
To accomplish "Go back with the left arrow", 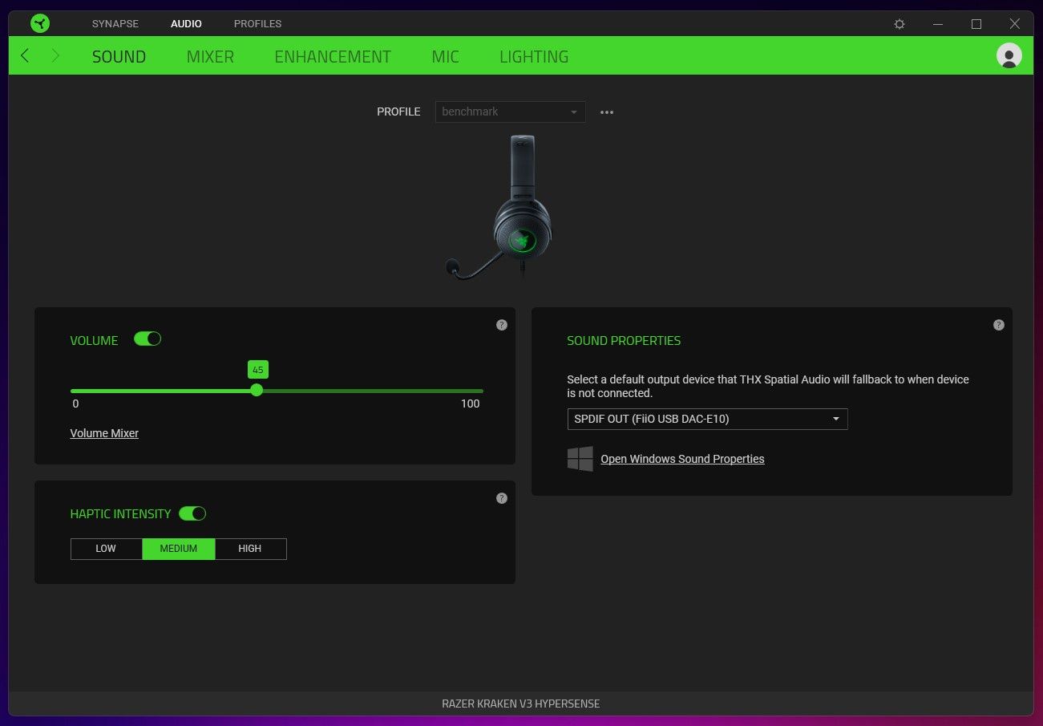I will click(x=25, y=55).
